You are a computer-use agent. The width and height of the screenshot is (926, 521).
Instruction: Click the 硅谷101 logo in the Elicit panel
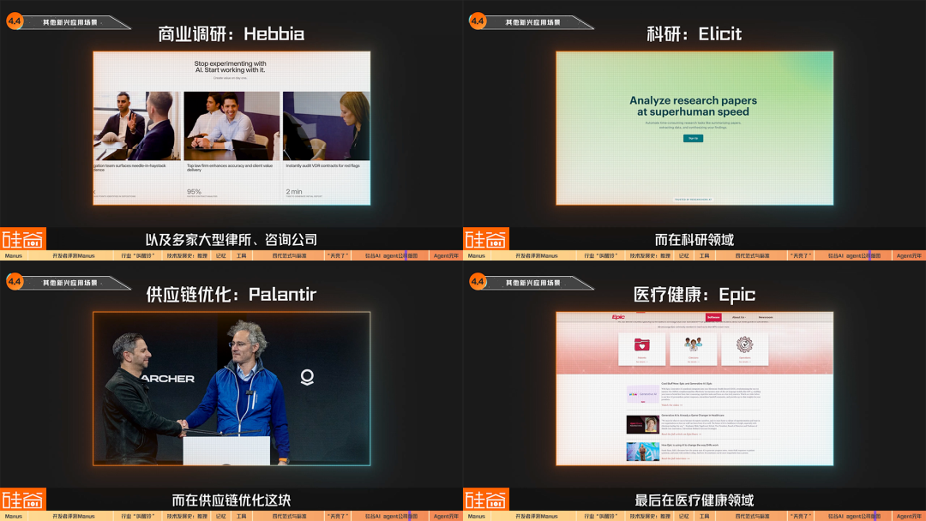[x=486, y=239]
